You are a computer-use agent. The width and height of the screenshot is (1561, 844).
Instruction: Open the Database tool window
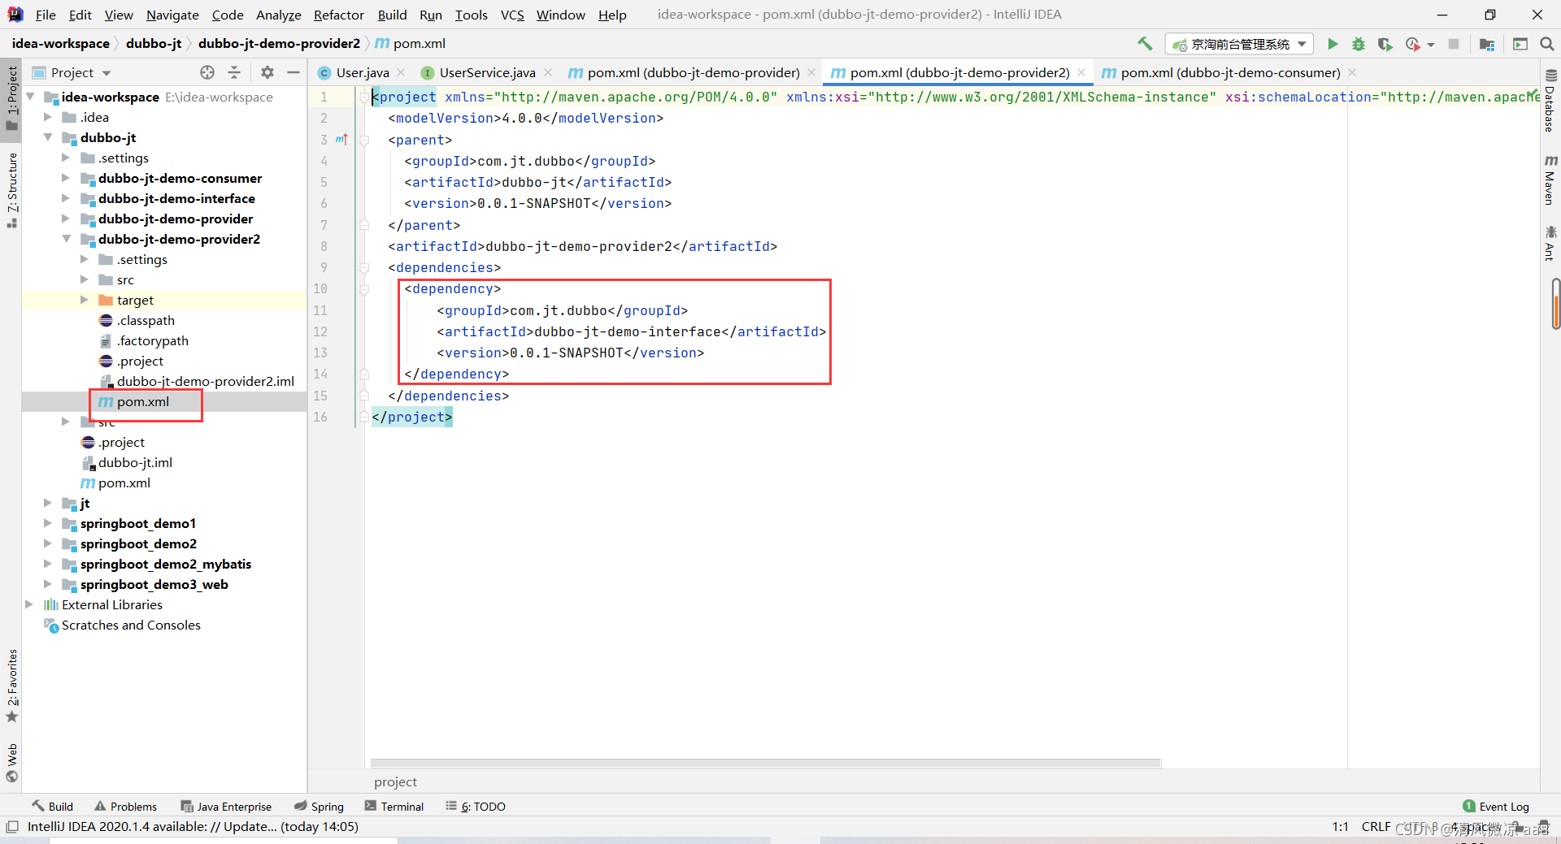(1550, 102)
